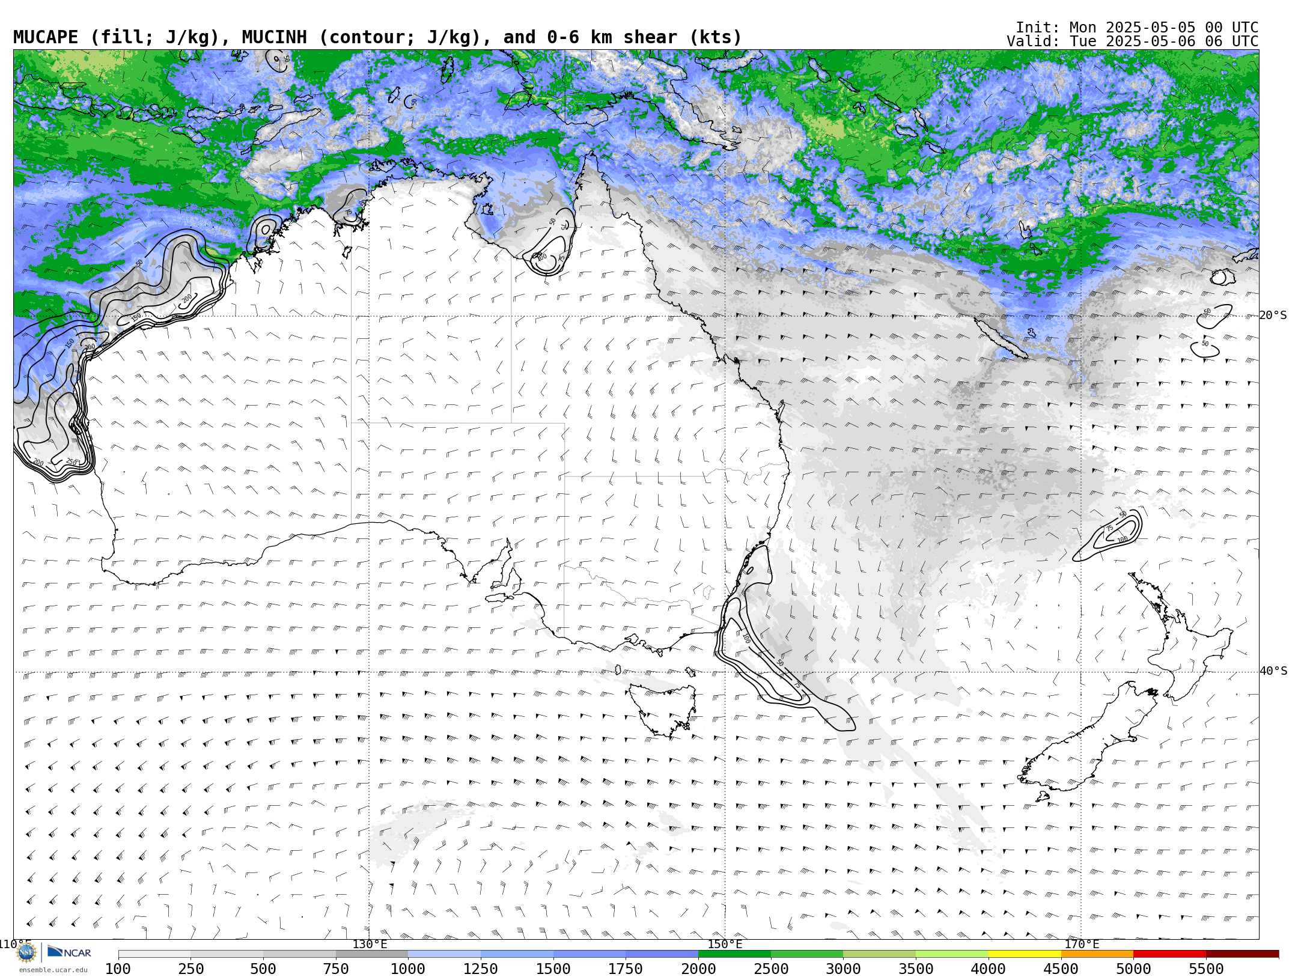1298x977 pixels.
Task: Click the colorbar value label 5000
Action: click(1133, 969)
